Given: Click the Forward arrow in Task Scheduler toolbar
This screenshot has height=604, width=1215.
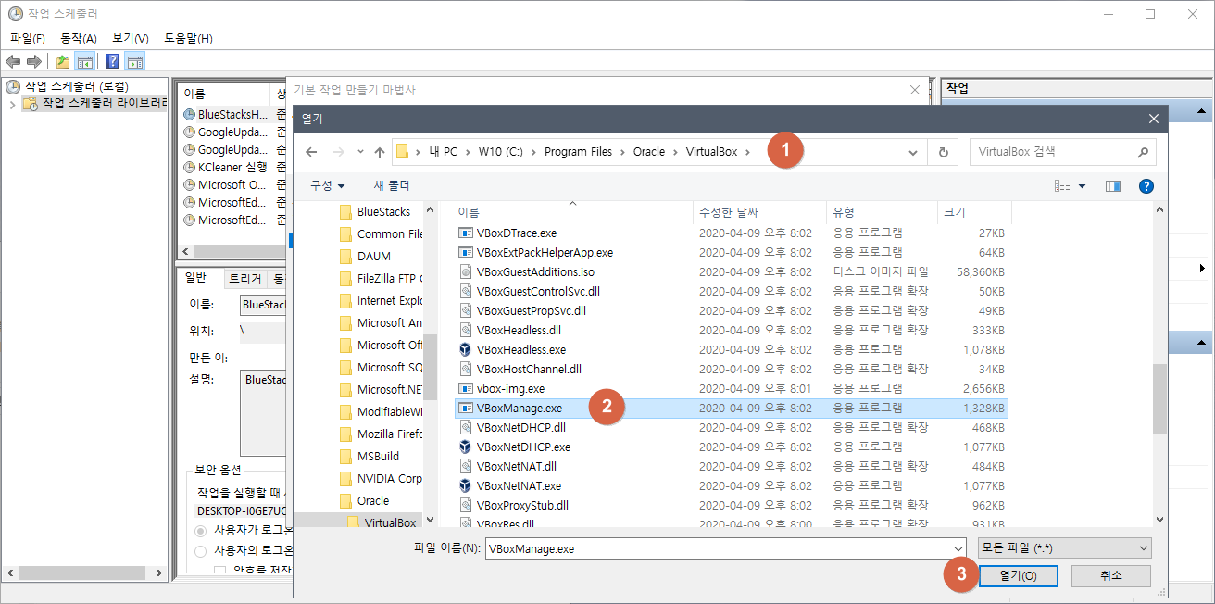Looking at the screenshot, I should pyautogui.click(x=33, y=61).
